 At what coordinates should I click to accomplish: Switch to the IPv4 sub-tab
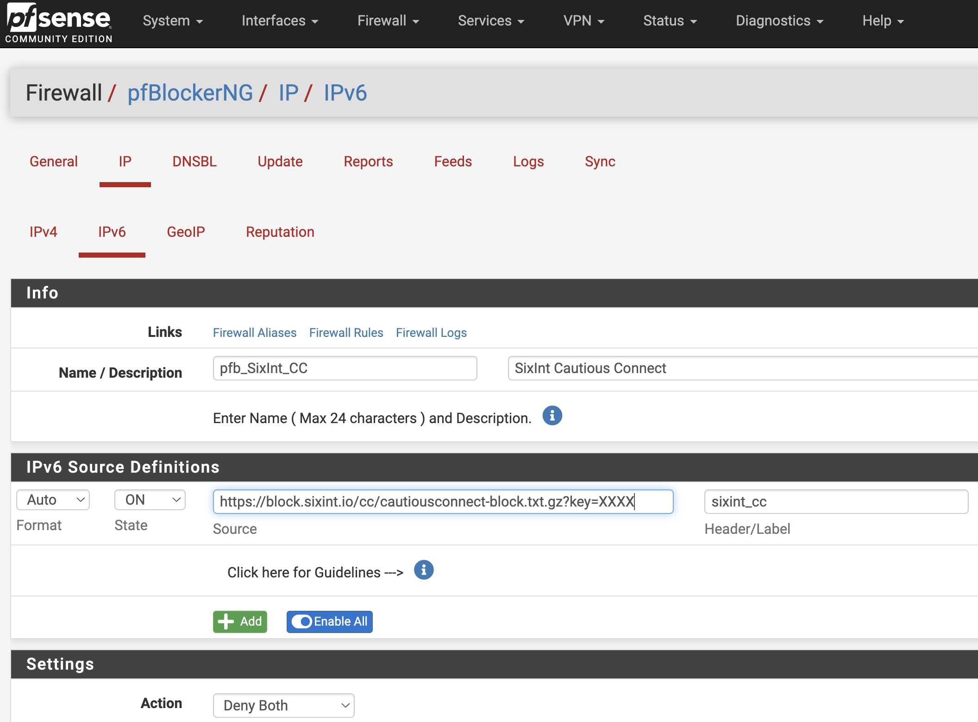pyautogui.click(x=43, y=232)
